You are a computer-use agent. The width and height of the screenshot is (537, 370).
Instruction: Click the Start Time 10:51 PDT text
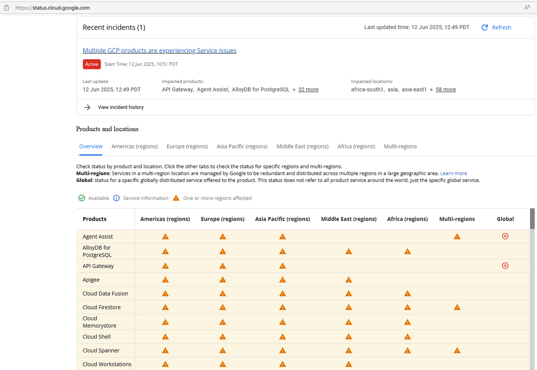141,65
